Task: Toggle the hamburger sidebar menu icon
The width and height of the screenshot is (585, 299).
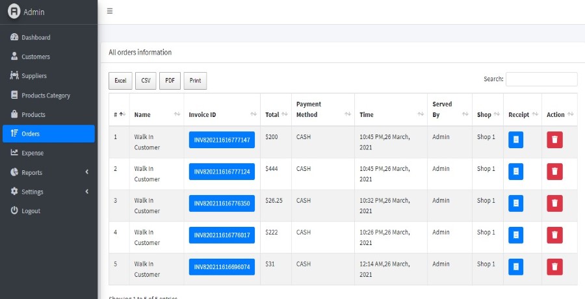Action: pos(110,11)
